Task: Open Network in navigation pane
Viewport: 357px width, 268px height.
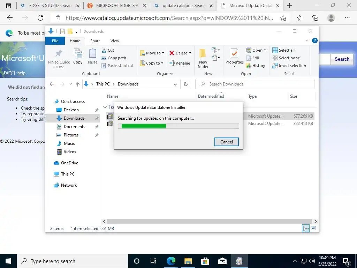Action: [65, 185]
